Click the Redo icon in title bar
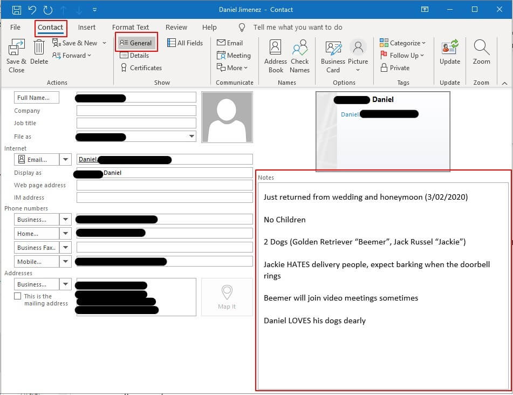The height and width of the screenshot is (395, 513). tap(48, 10)
